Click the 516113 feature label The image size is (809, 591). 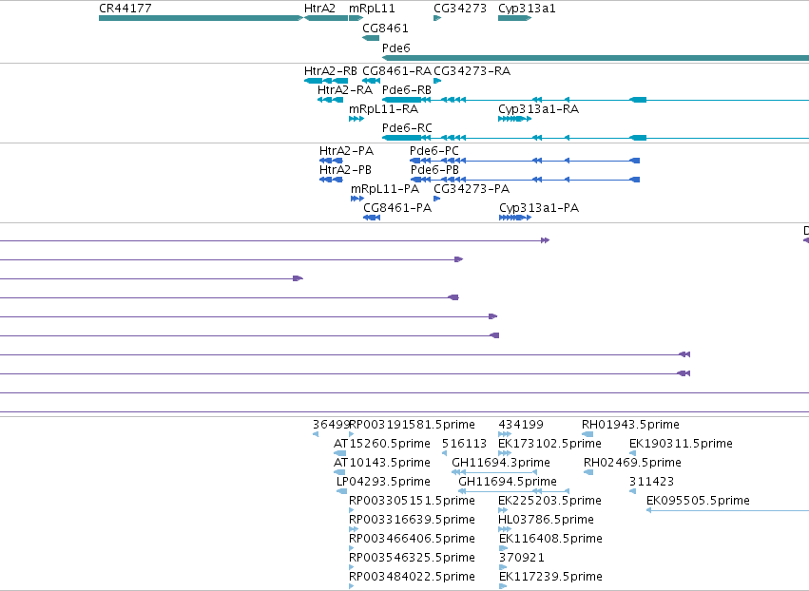(464, 444)
